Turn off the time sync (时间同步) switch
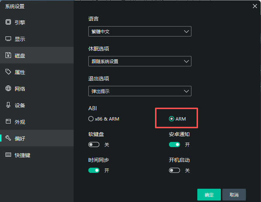The height and width of the screenshot is (202, 261). coord(94,170)
